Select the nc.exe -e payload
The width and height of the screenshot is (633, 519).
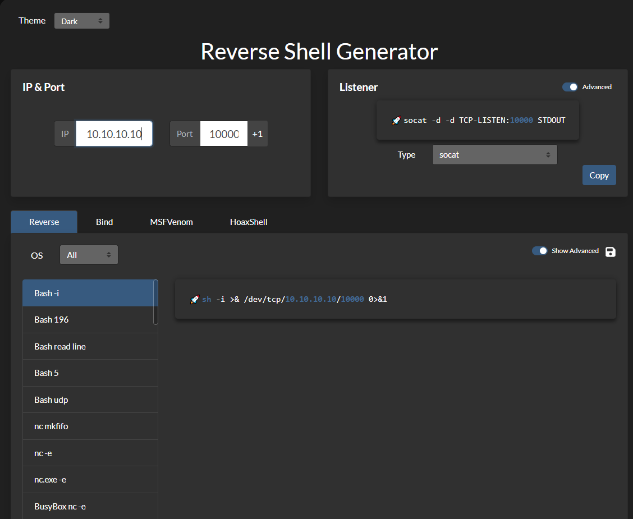coord(90,480)
